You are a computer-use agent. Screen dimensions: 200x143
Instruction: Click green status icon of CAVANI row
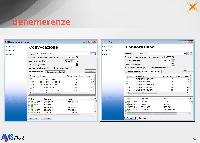click(x=128, y=102)
